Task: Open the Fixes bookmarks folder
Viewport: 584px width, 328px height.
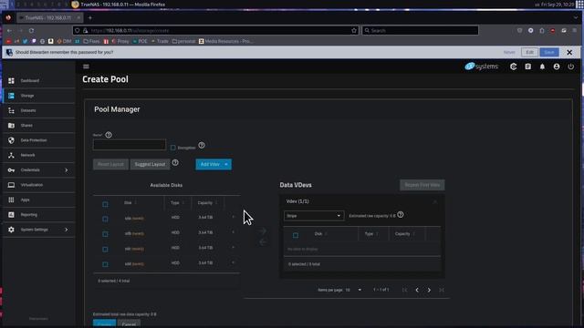Action: tap(91, 41)
